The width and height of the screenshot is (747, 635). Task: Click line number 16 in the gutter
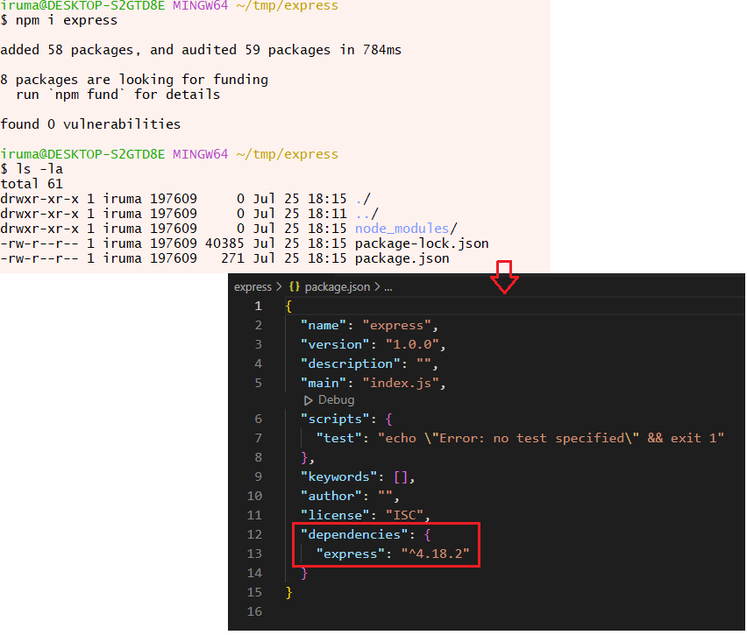[254, 611]
